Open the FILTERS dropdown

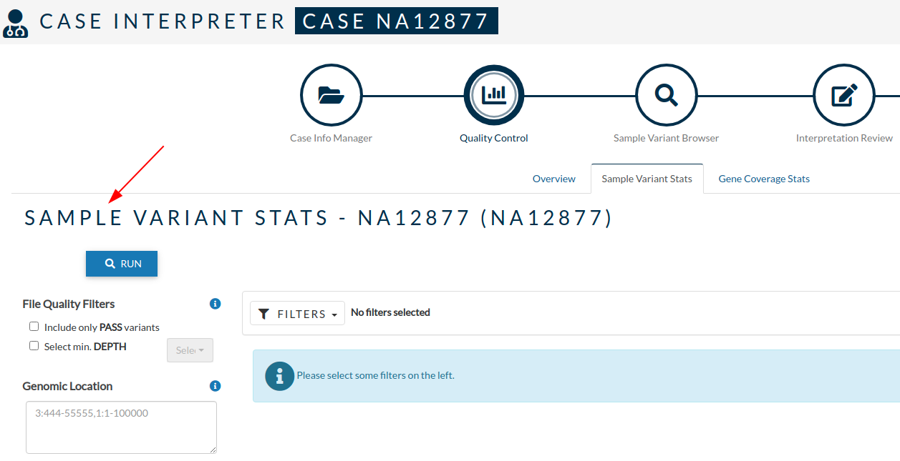click(x=297, y=312)
